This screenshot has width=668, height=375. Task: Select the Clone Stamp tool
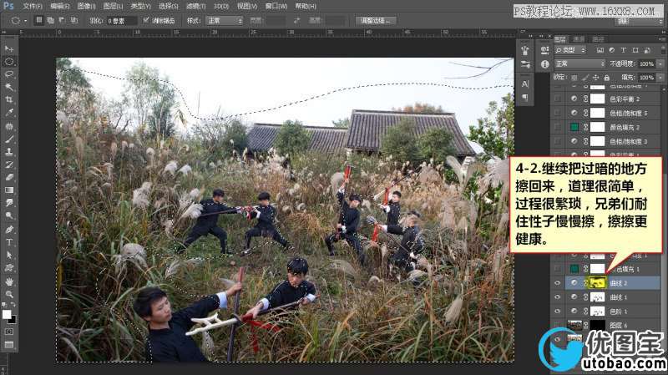(x=9, y=152)
